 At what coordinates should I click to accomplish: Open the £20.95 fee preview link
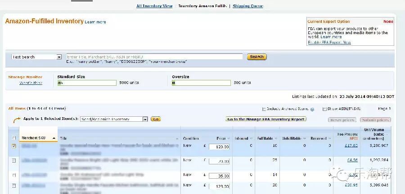click(x=351, y=185)
